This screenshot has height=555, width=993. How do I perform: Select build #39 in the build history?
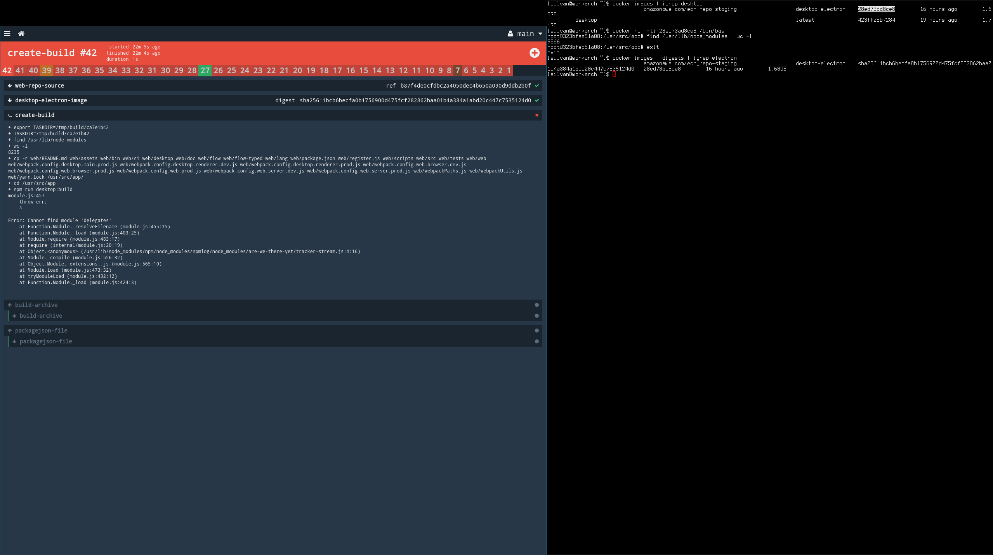click(x=47, y=71)
